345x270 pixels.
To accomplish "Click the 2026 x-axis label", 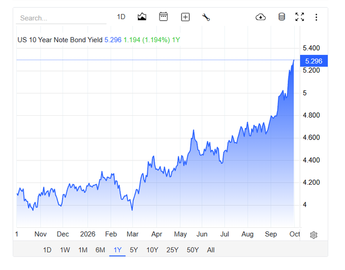I will [88, 234].
